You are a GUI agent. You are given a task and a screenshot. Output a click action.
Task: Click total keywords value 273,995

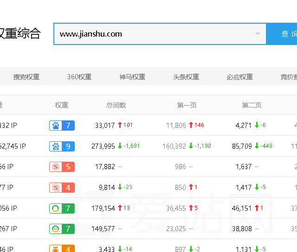103,146
